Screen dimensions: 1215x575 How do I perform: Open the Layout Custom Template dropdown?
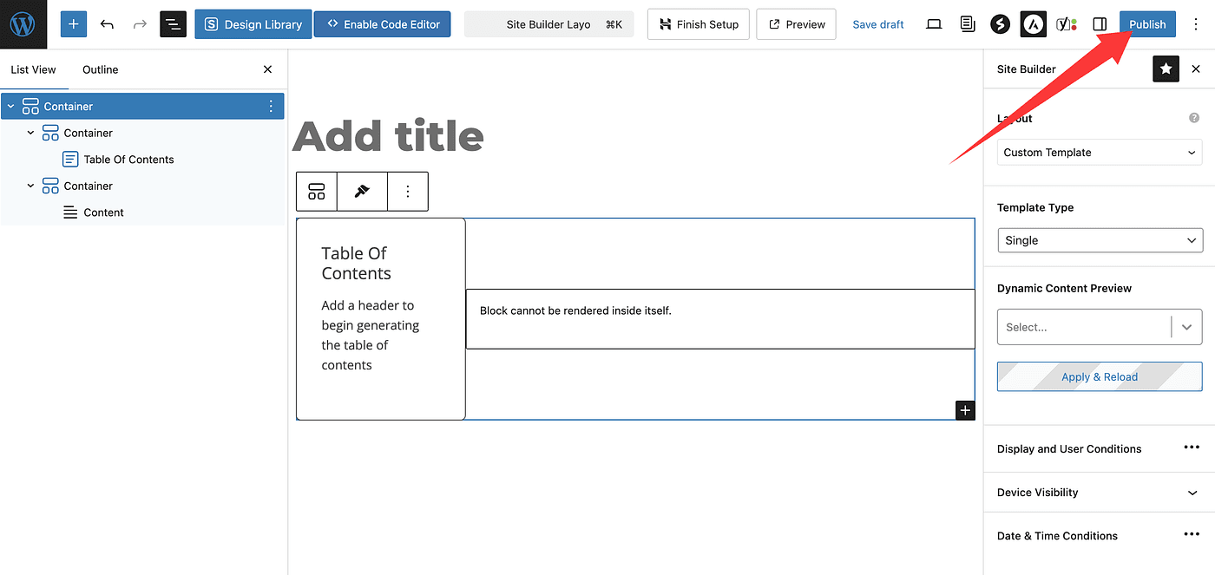[x=1099, y=153]
